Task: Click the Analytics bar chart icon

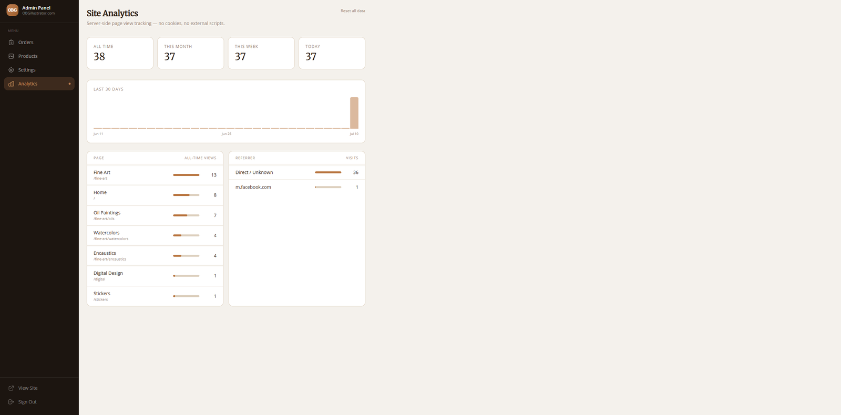Action: click(x=11, y=84)
